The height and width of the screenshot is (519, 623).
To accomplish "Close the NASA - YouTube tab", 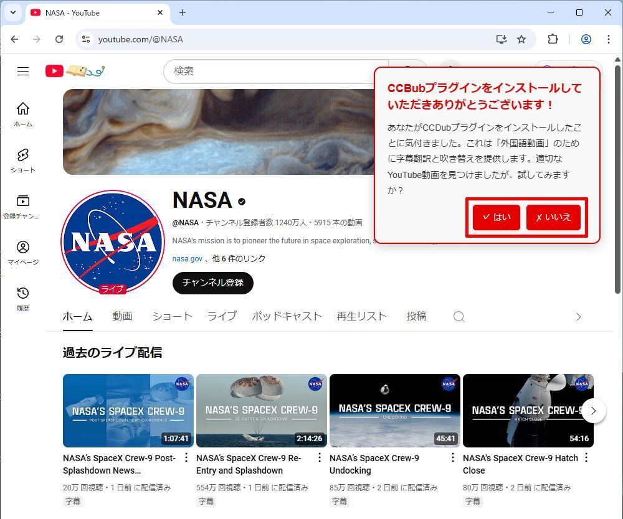I will [160, 12].
